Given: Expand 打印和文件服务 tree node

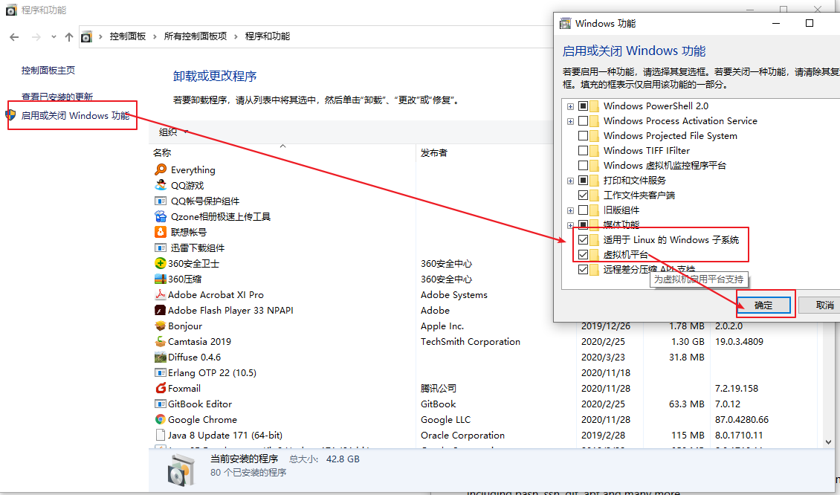Looking at the screenshot, I should [571, 181].
